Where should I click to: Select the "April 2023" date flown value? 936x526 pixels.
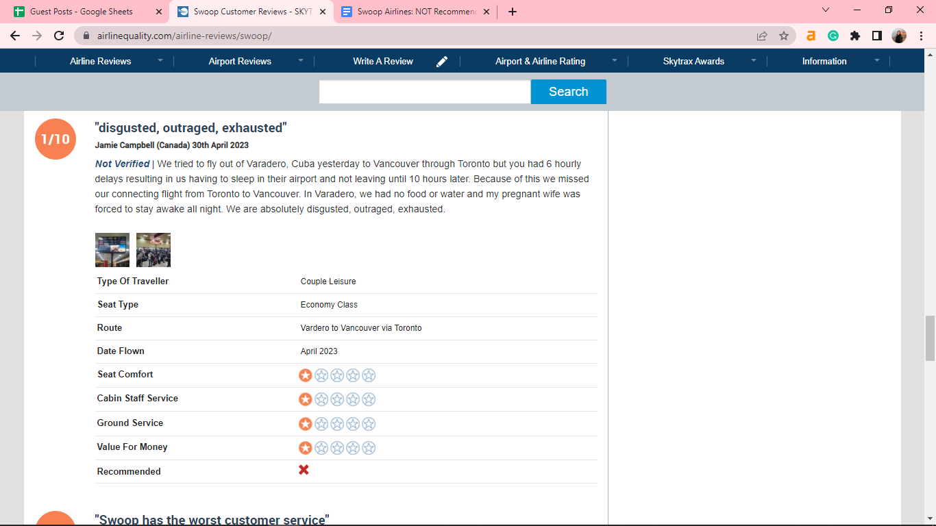[319, 351]
